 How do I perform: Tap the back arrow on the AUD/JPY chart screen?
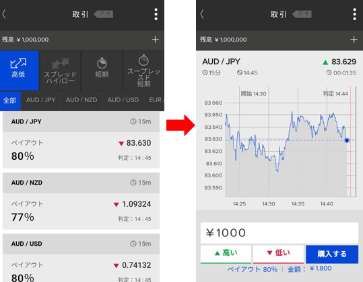[202, 14]
